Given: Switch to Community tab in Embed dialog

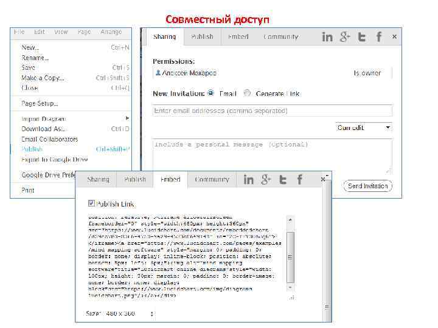Looking at the screenshot, I should 212,179.
